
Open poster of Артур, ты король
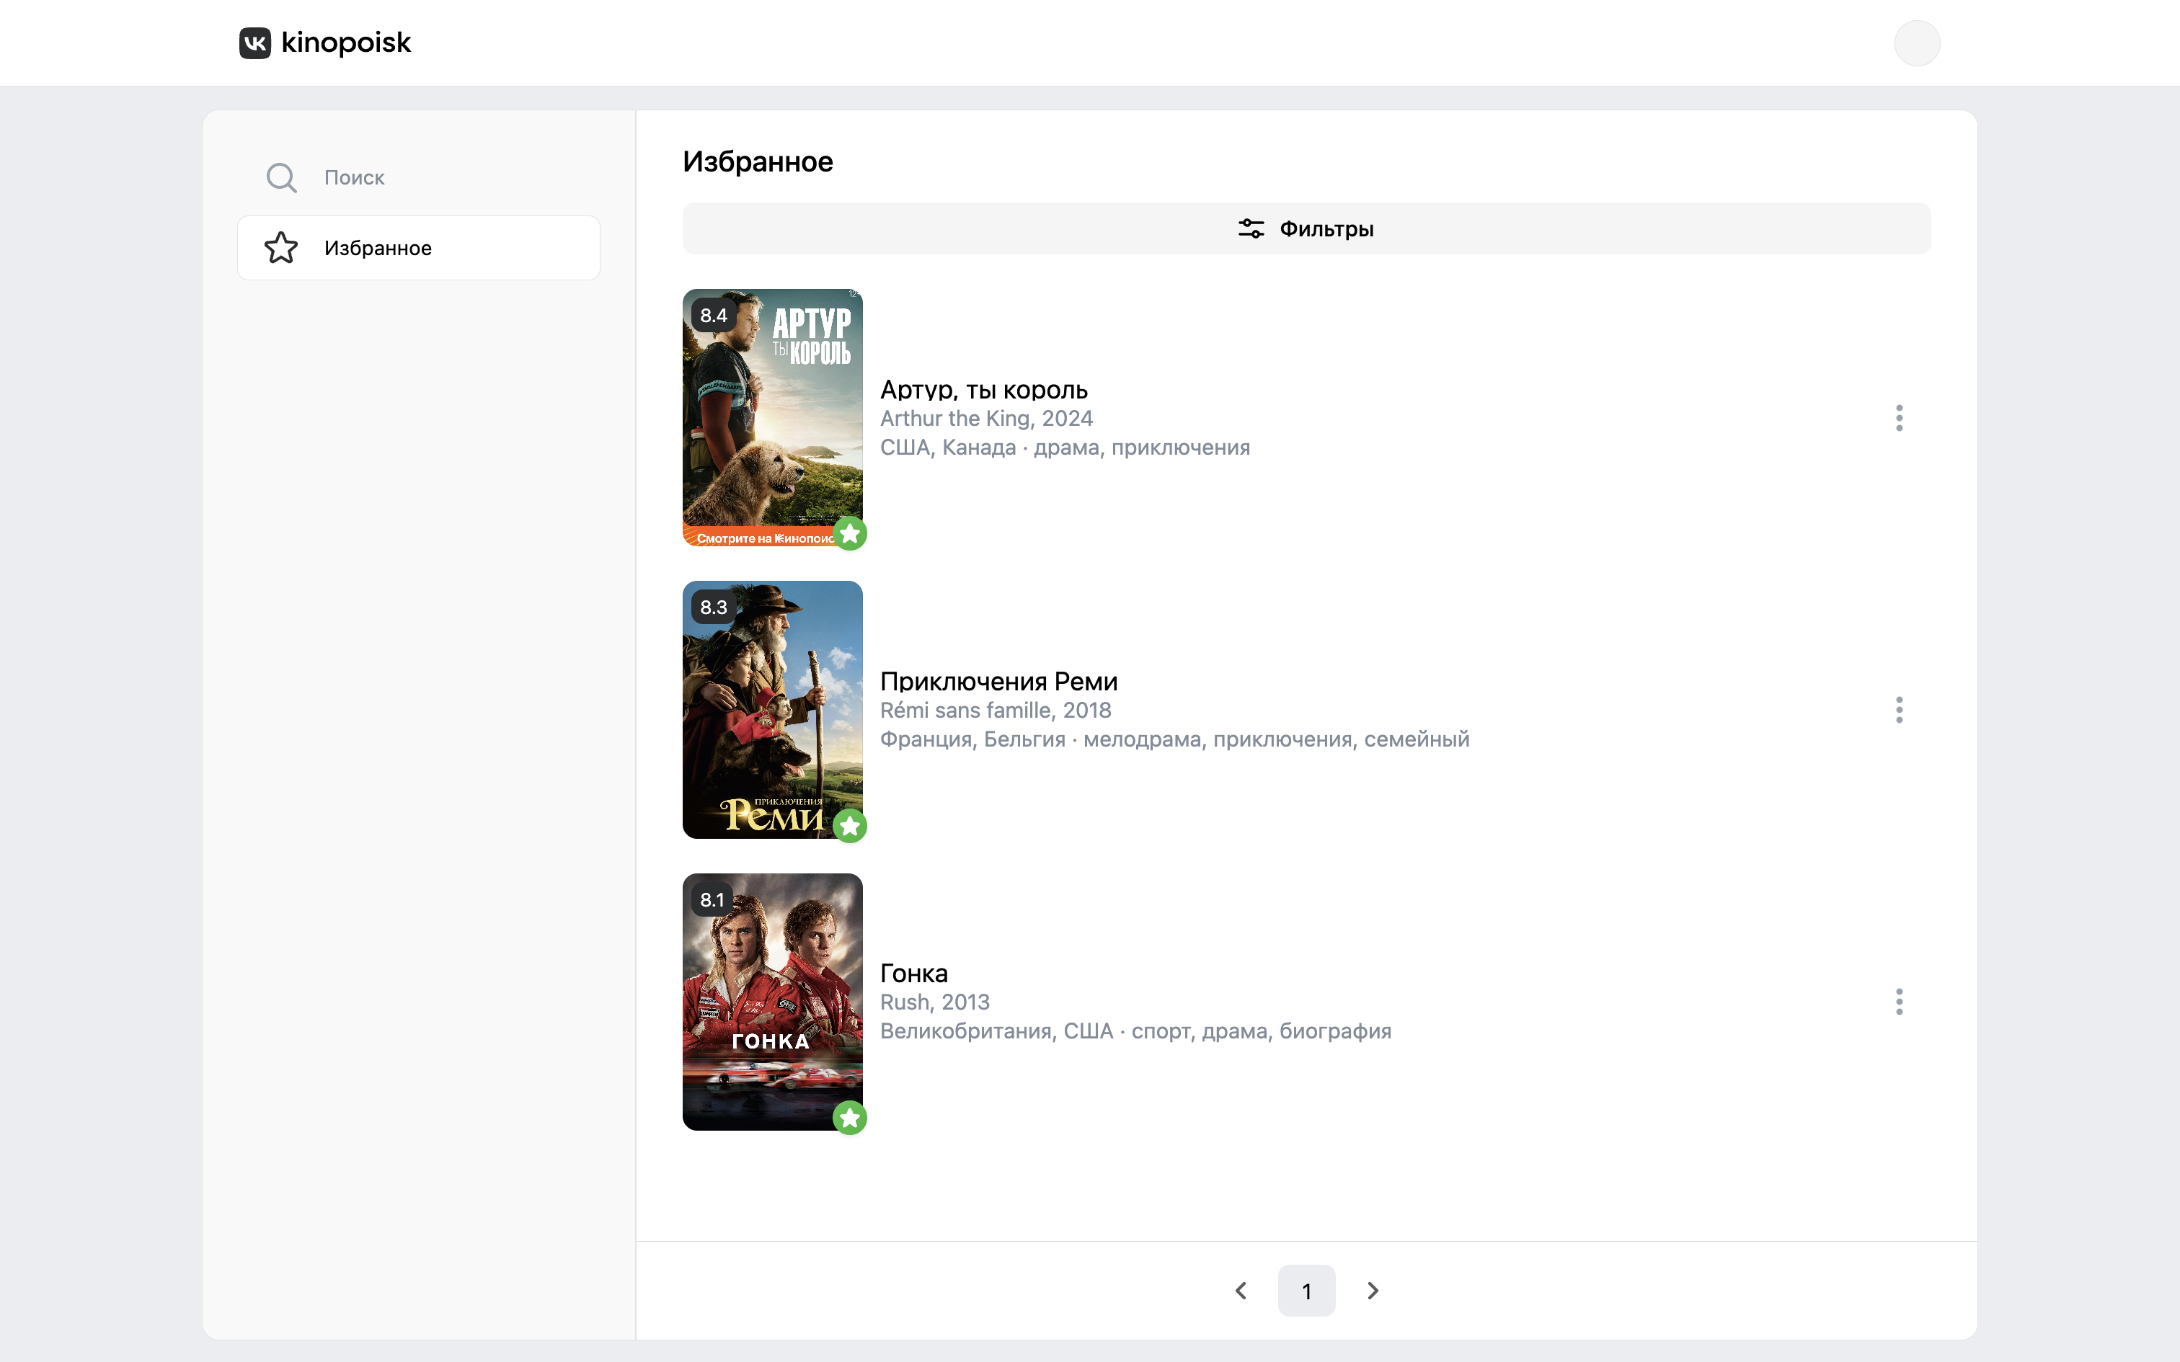coord(772,418)
